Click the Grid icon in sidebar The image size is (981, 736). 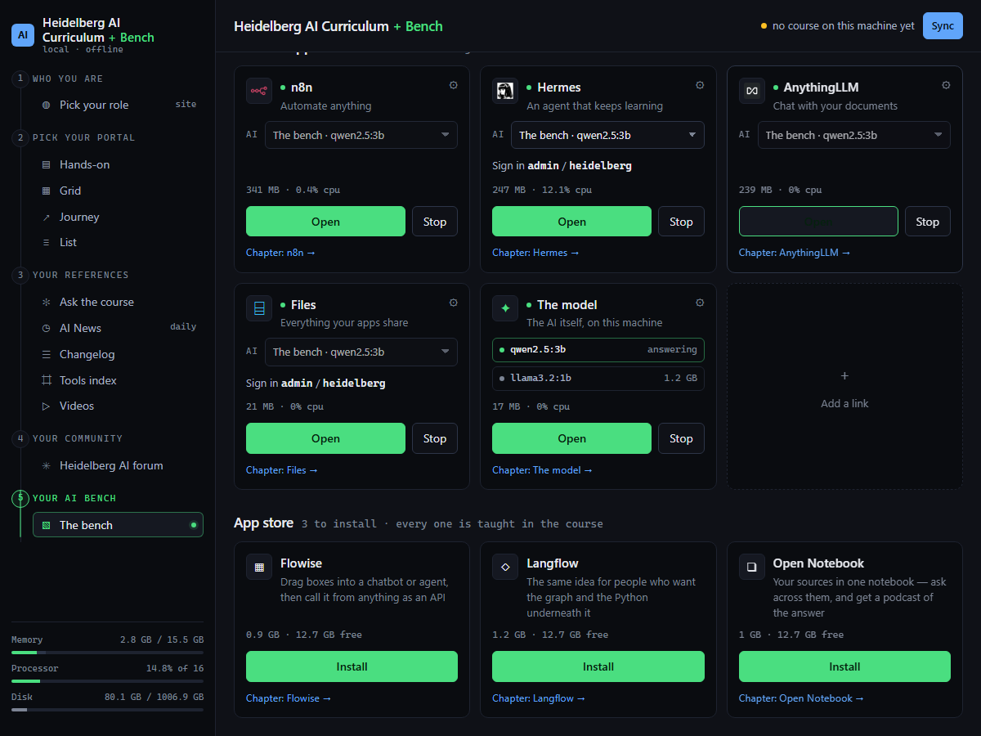coord(46,191)
